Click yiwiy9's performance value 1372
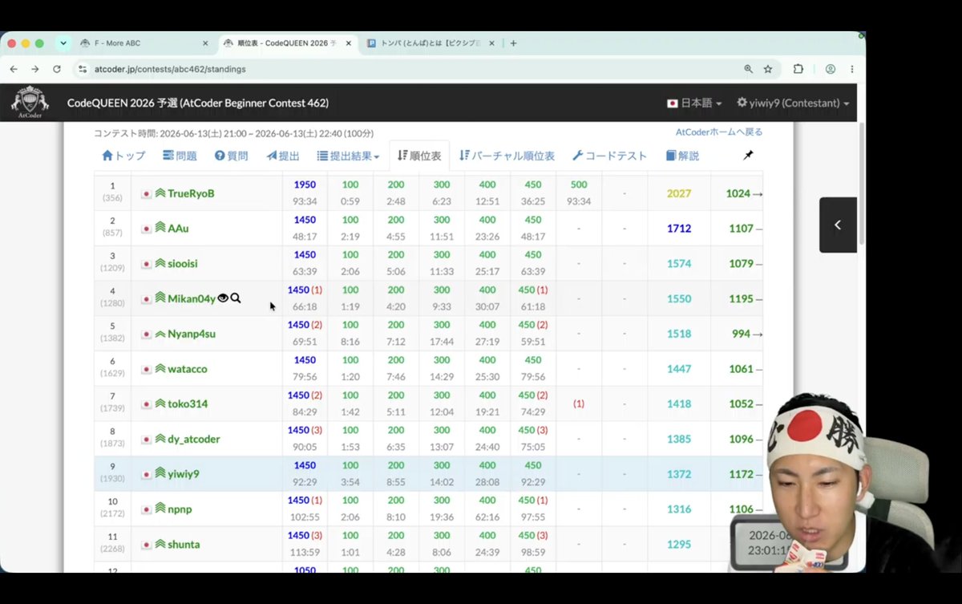This screenshot has width=962, height=604. pos(678,474)
